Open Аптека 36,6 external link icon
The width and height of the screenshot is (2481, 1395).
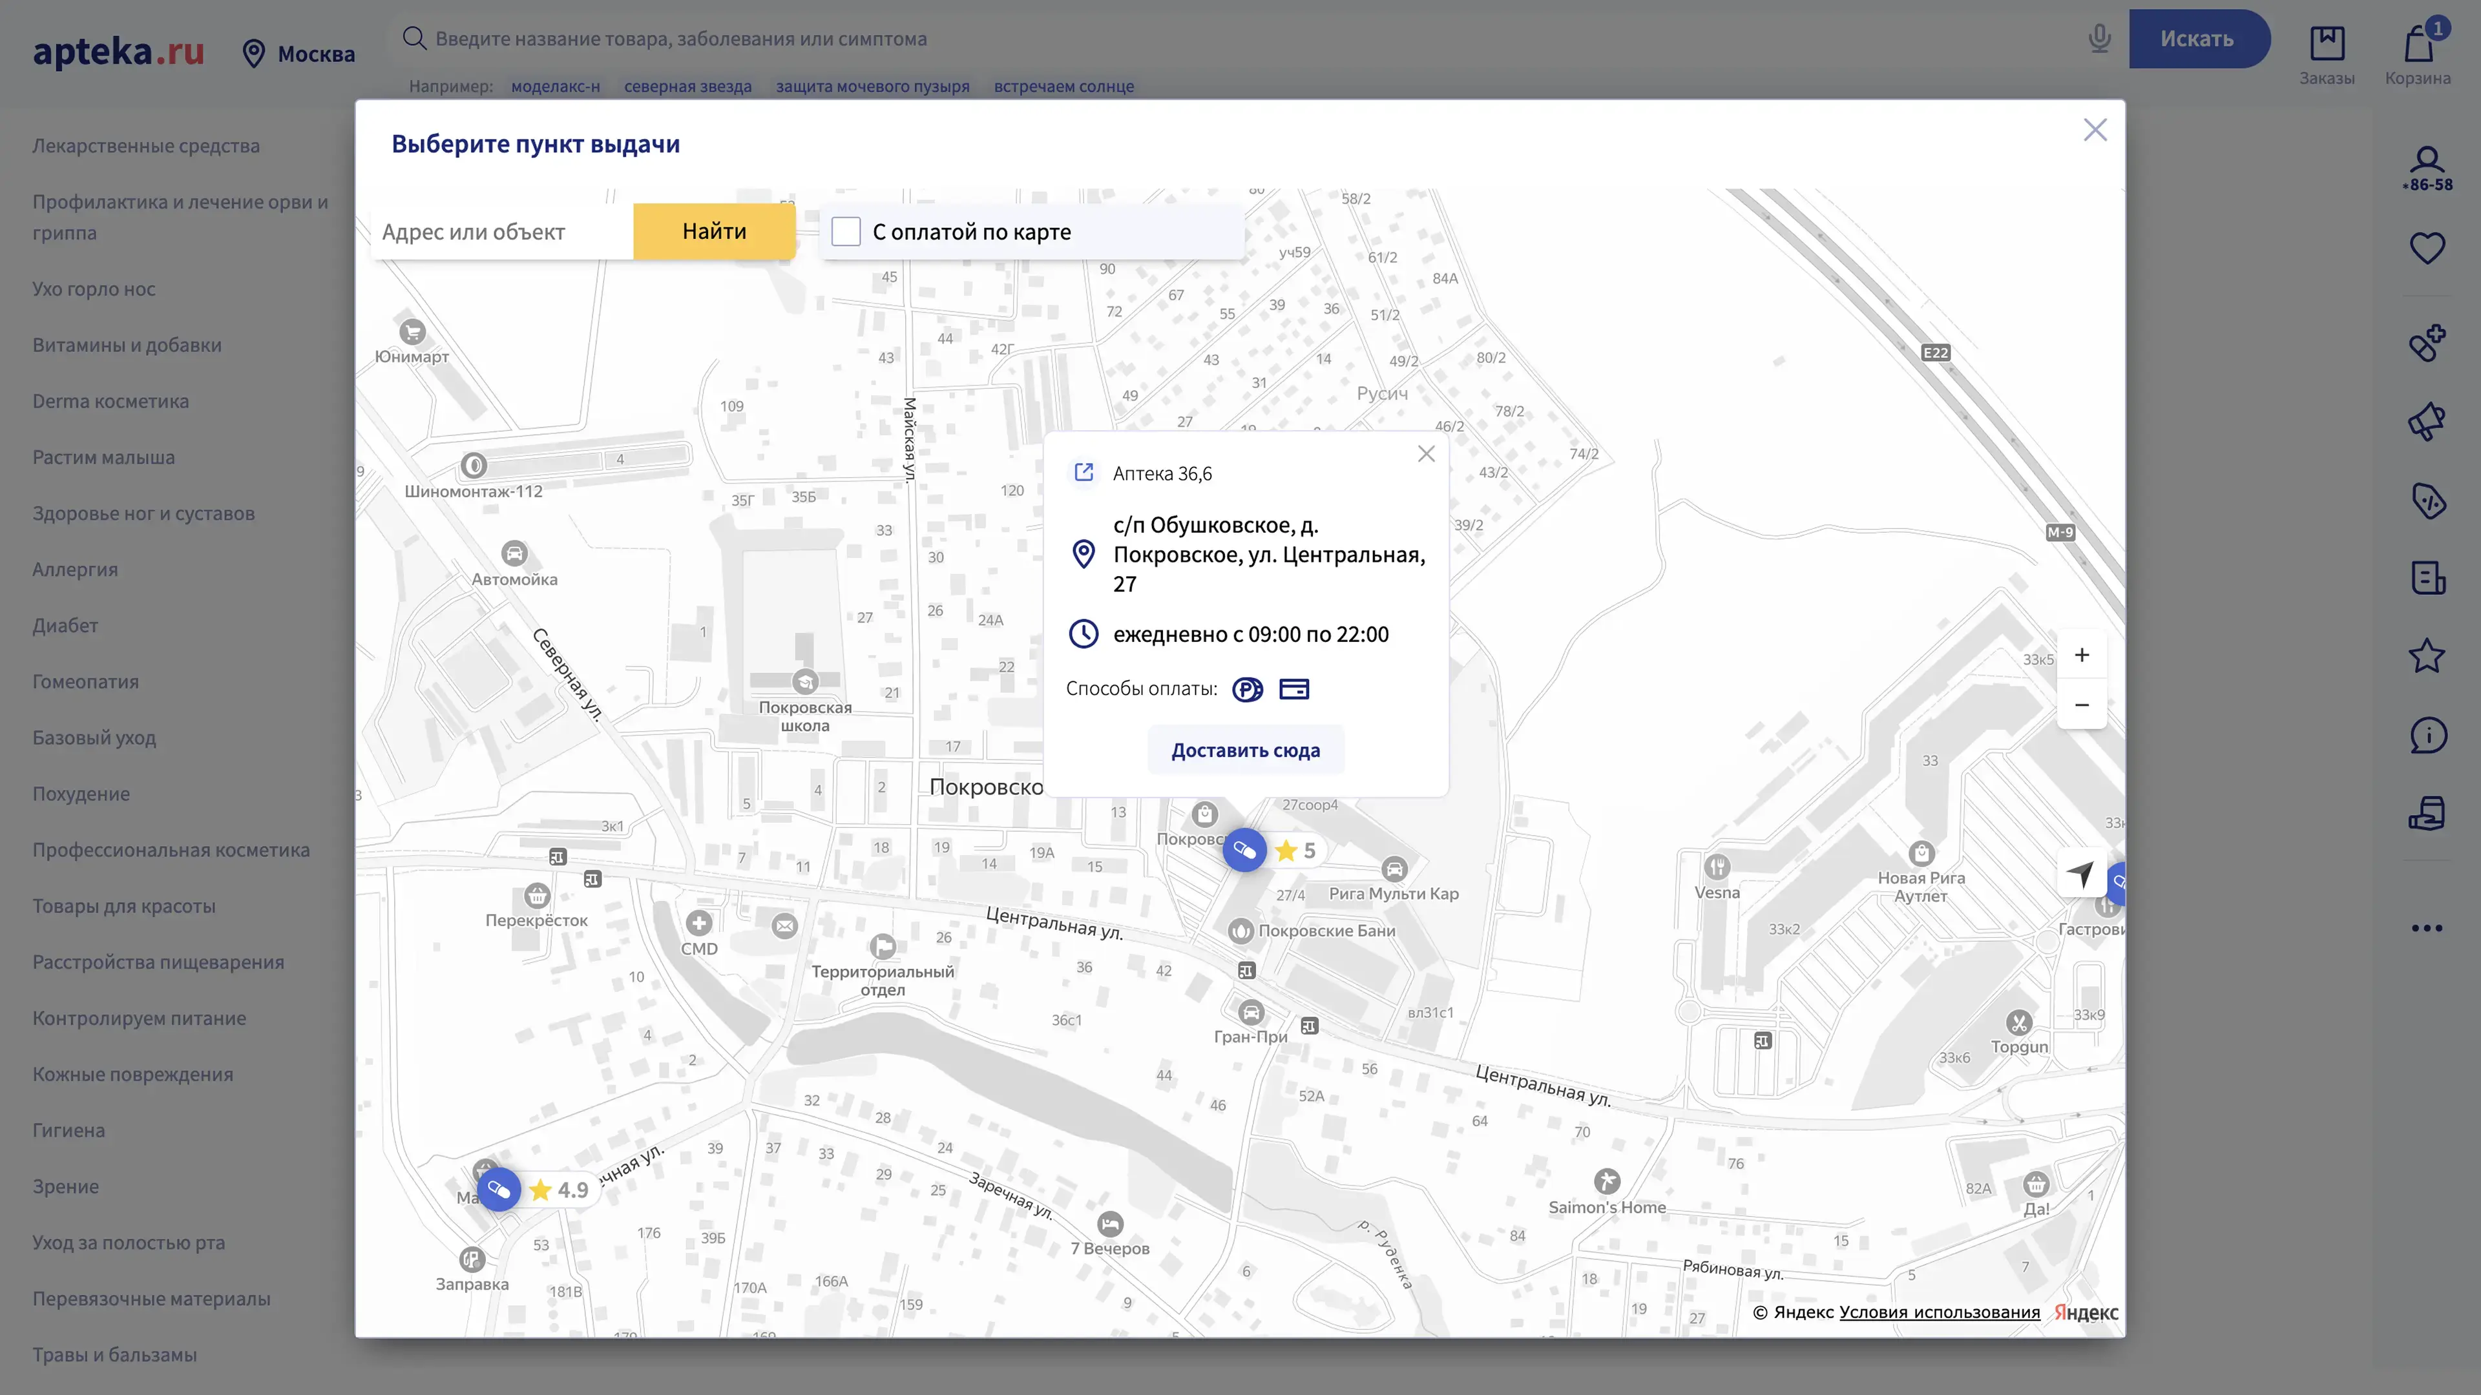click(1083, 473)
